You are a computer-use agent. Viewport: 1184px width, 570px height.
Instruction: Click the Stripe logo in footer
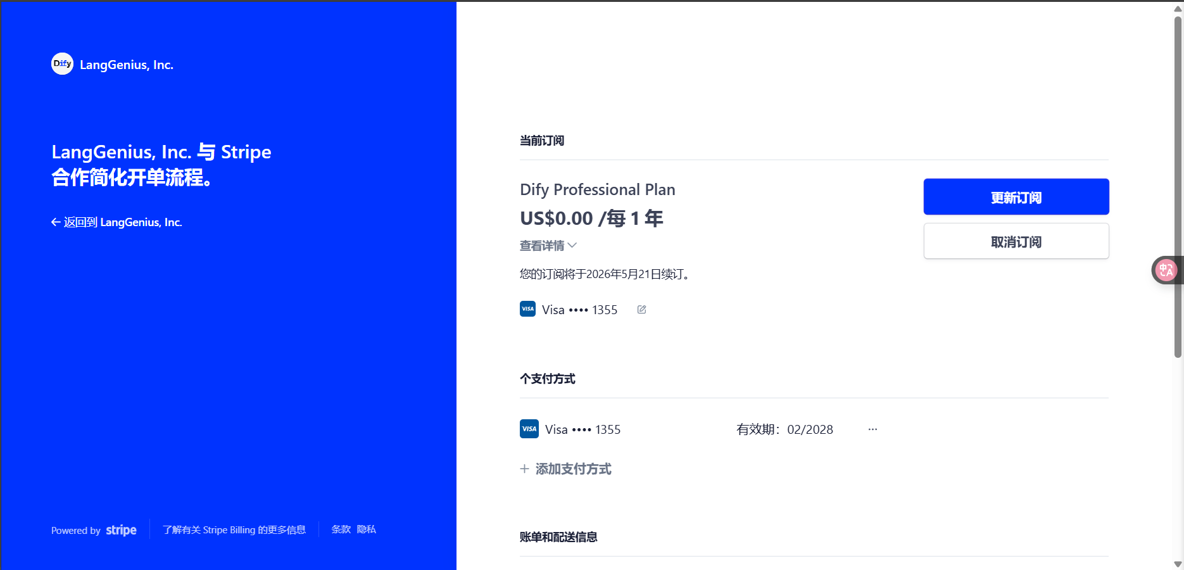pyautogui.click(x=121, y=530)
